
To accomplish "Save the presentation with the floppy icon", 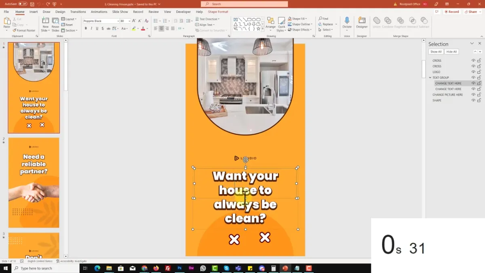I will [32, 4].
